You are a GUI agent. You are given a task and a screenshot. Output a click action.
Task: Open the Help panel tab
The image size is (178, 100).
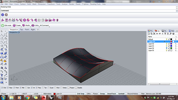pos(171,31)
